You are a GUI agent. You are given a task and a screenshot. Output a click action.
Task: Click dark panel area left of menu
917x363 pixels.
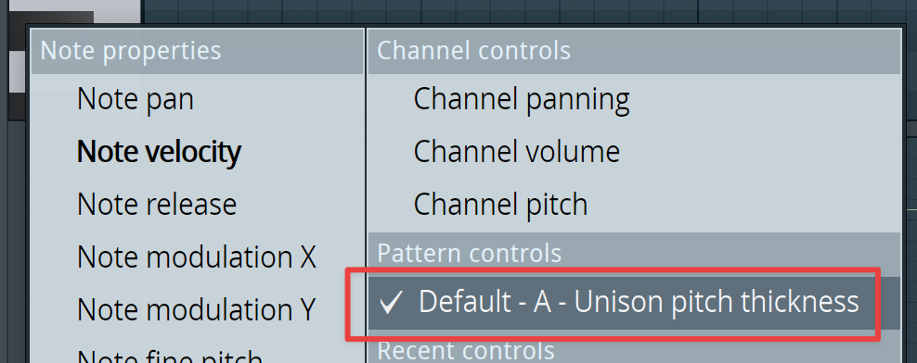point(13,233)
